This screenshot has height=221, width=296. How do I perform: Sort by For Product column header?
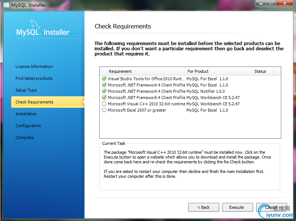tap(218, 71)
